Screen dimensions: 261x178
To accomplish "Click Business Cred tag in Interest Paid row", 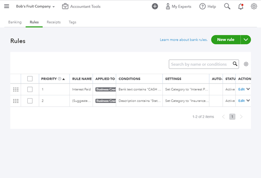I will point(106,89).
